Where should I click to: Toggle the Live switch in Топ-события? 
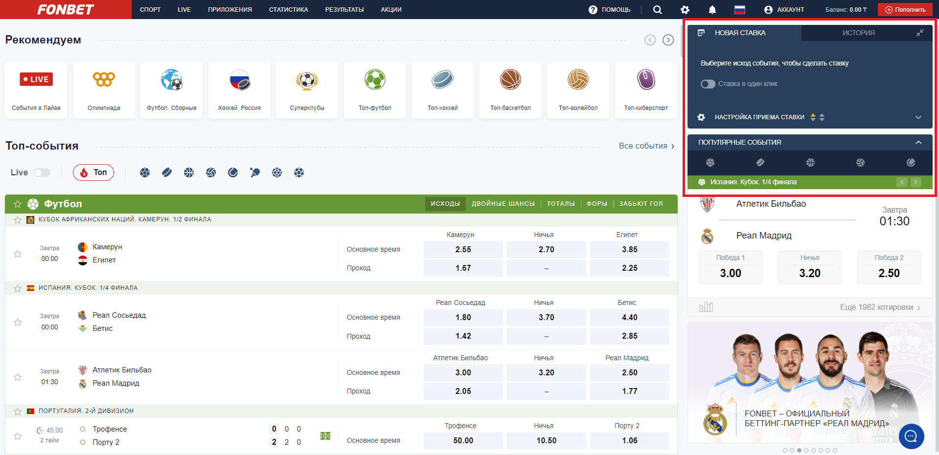coord(42,173)
